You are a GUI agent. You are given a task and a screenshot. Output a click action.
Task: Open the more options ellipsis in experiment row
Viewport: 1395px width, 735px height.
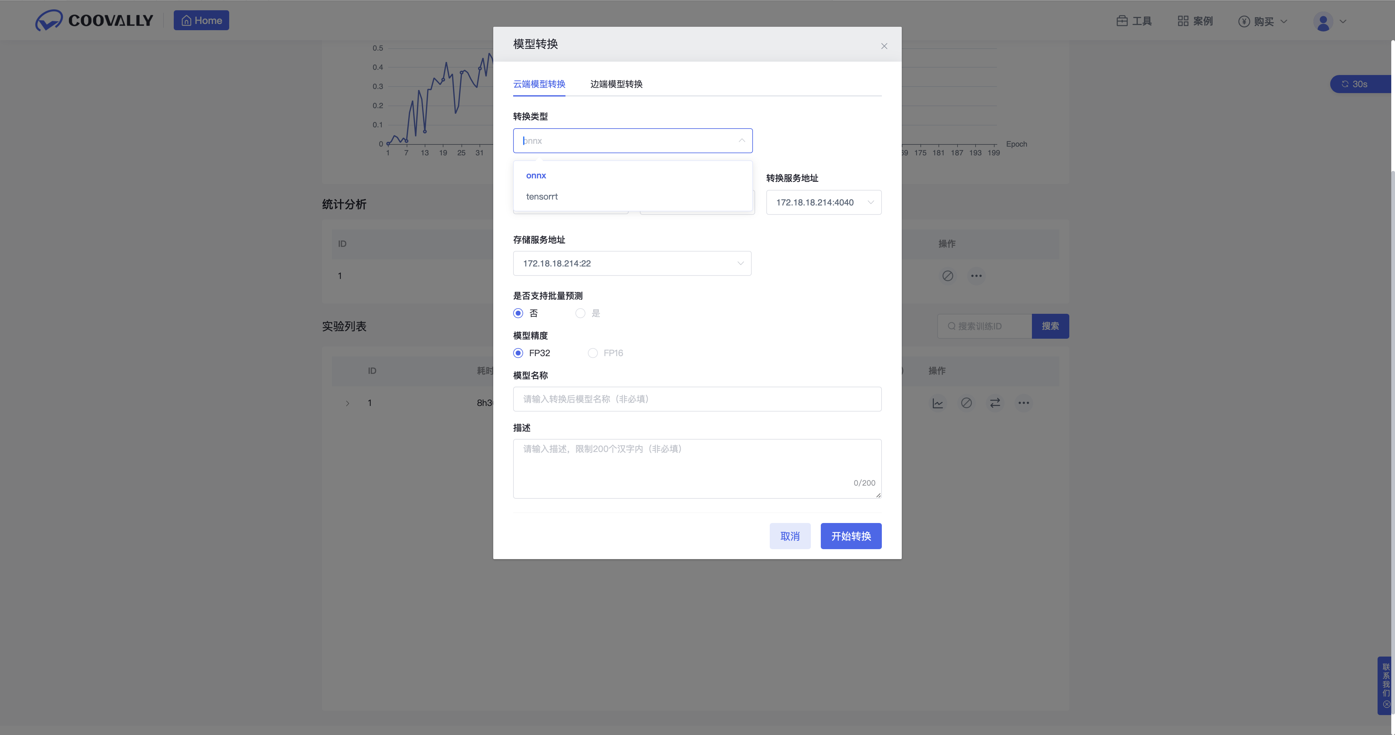(1024, 403)
